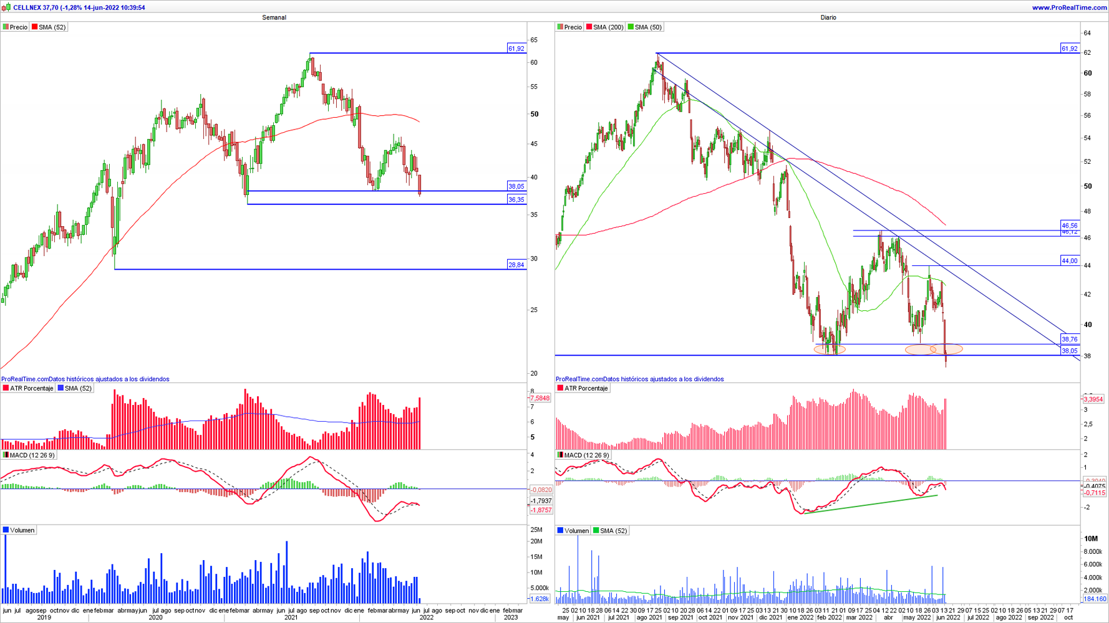Click the 1.628k volume value label
Screen dimensions: 1109x623
pyautogui.click(x=540, y=599)
